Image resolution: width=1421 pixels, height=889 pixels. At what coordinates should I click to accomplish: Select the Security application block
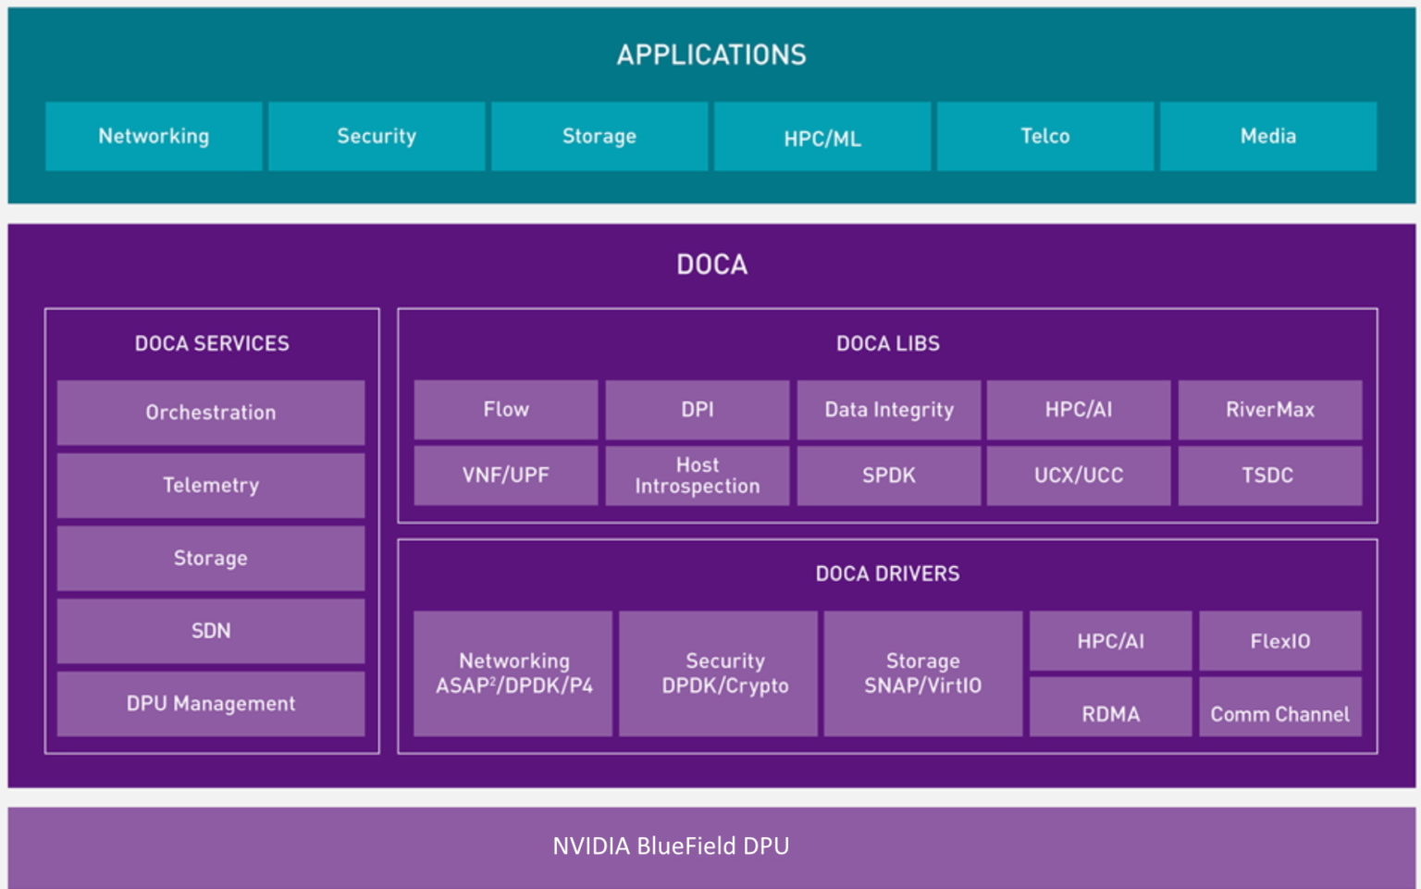376,136
